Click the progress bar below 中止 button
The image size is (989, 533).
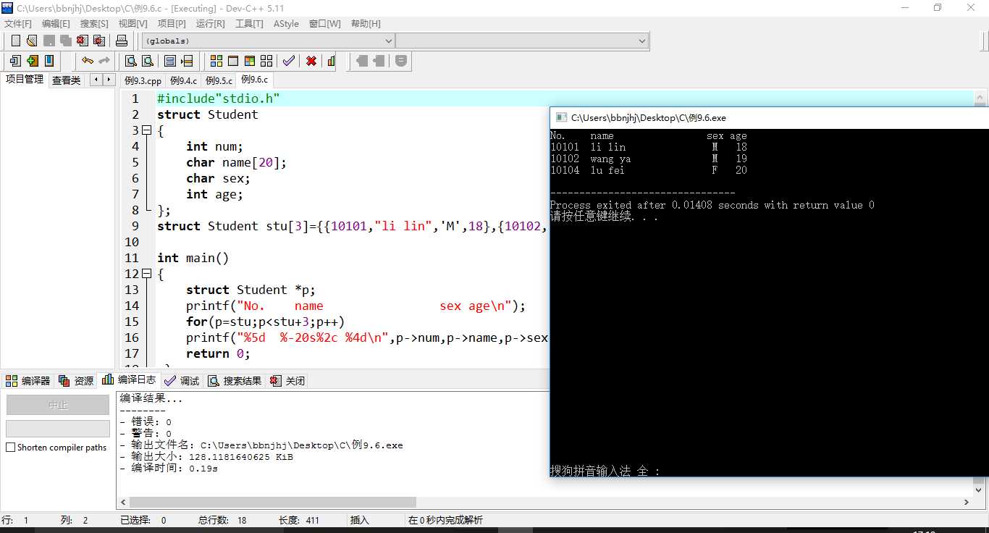pyautogui.click(x=58, y=428)
